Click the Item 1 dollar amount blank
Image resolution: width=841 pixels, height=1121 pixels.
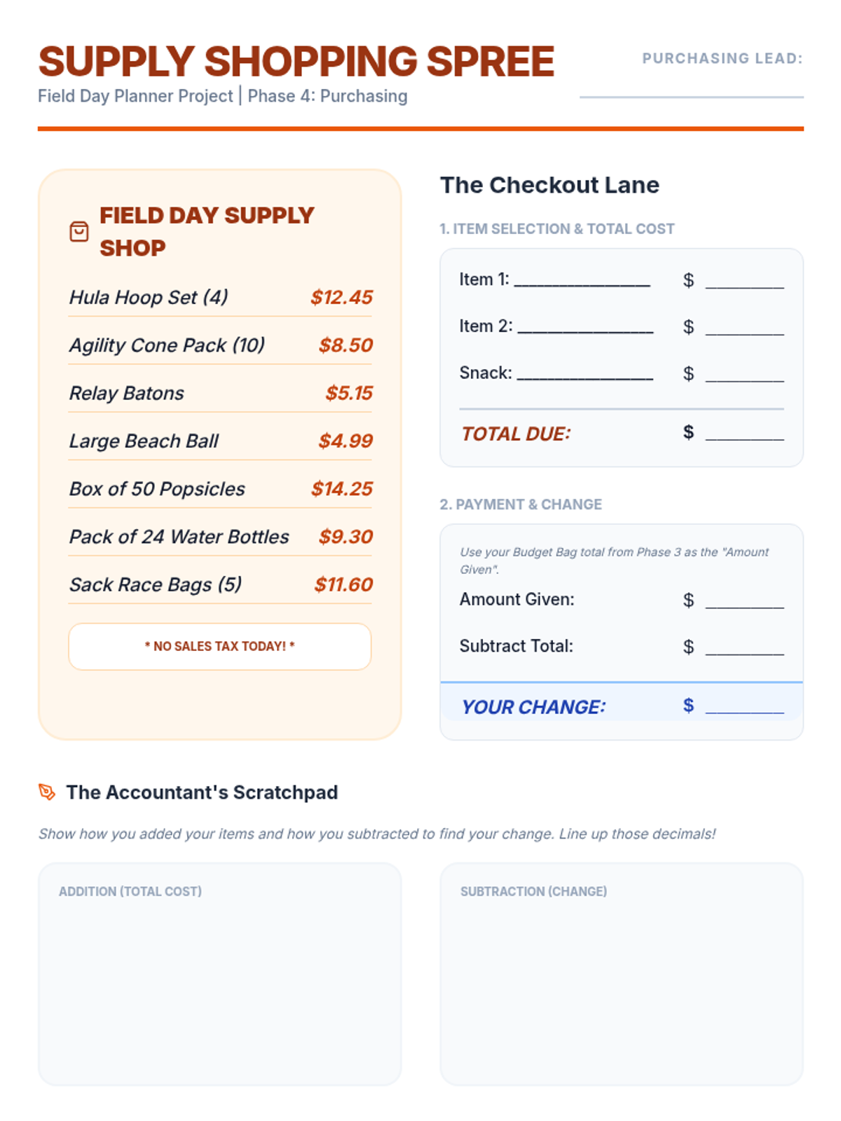tap(744, 281)
